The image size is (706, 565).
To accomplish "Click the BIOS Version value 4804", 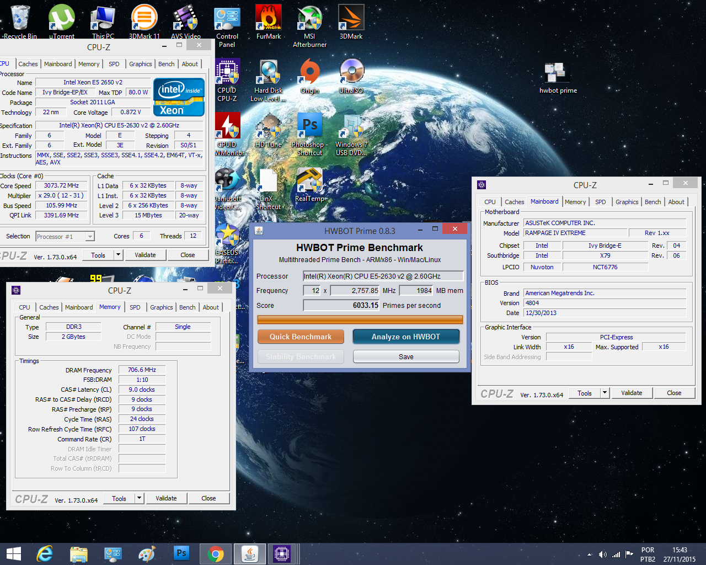I will (x=605, y=303).
